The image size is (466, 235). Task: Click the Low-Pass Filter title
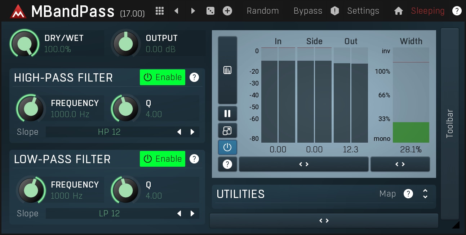(x=62, y=159)
